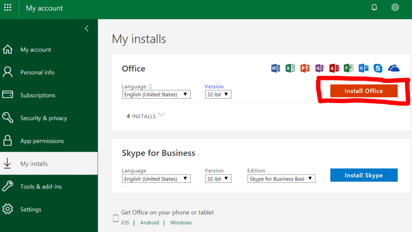Screen dimensions: 412x232
Task: Open the settings gear in header
Action: point(395,7)
